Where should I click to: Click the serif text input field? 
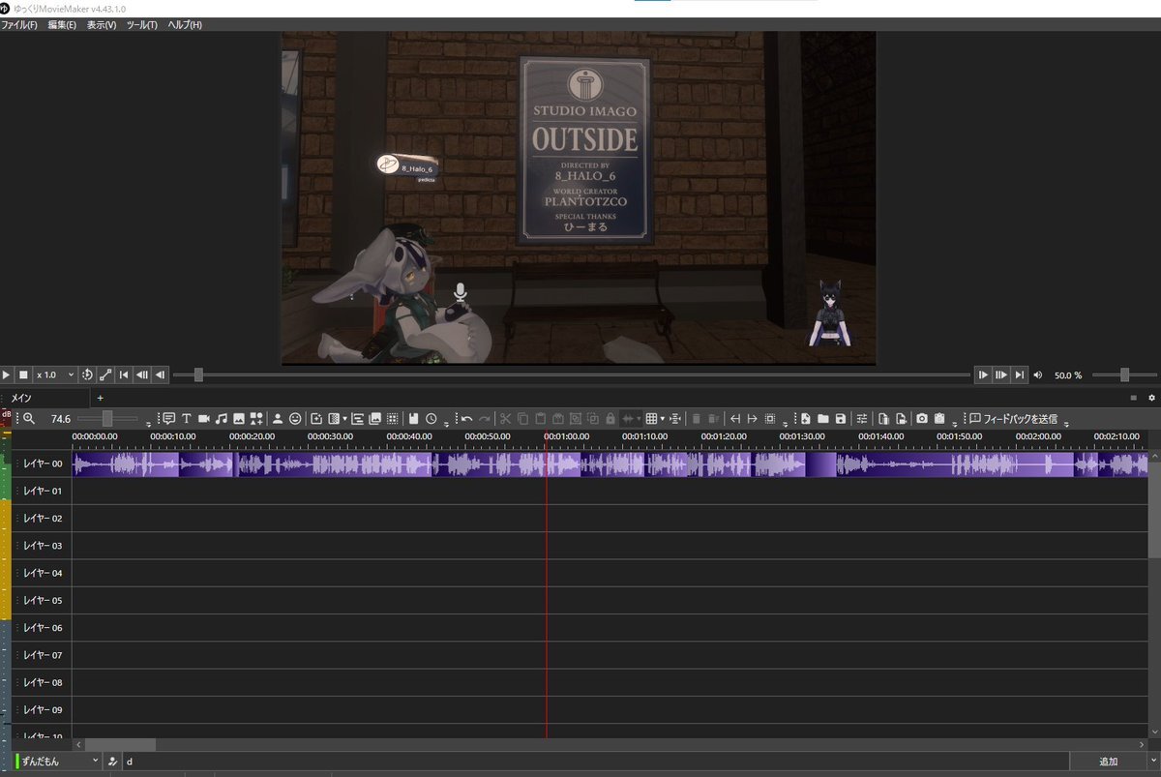(596, 762)
